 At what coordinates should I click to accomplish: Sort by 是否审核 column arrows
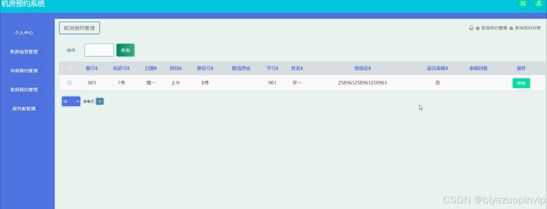tap(447, 68)
